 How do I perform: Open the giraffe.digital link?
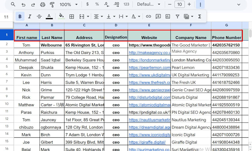[147, 142]
